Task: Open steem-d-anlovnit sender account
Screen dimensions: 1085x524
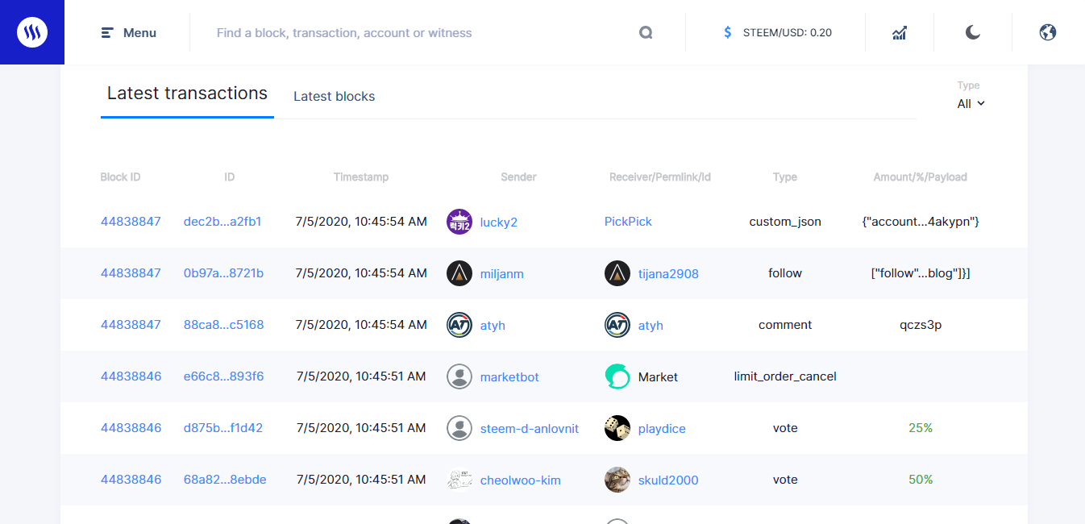Action: 530,429
